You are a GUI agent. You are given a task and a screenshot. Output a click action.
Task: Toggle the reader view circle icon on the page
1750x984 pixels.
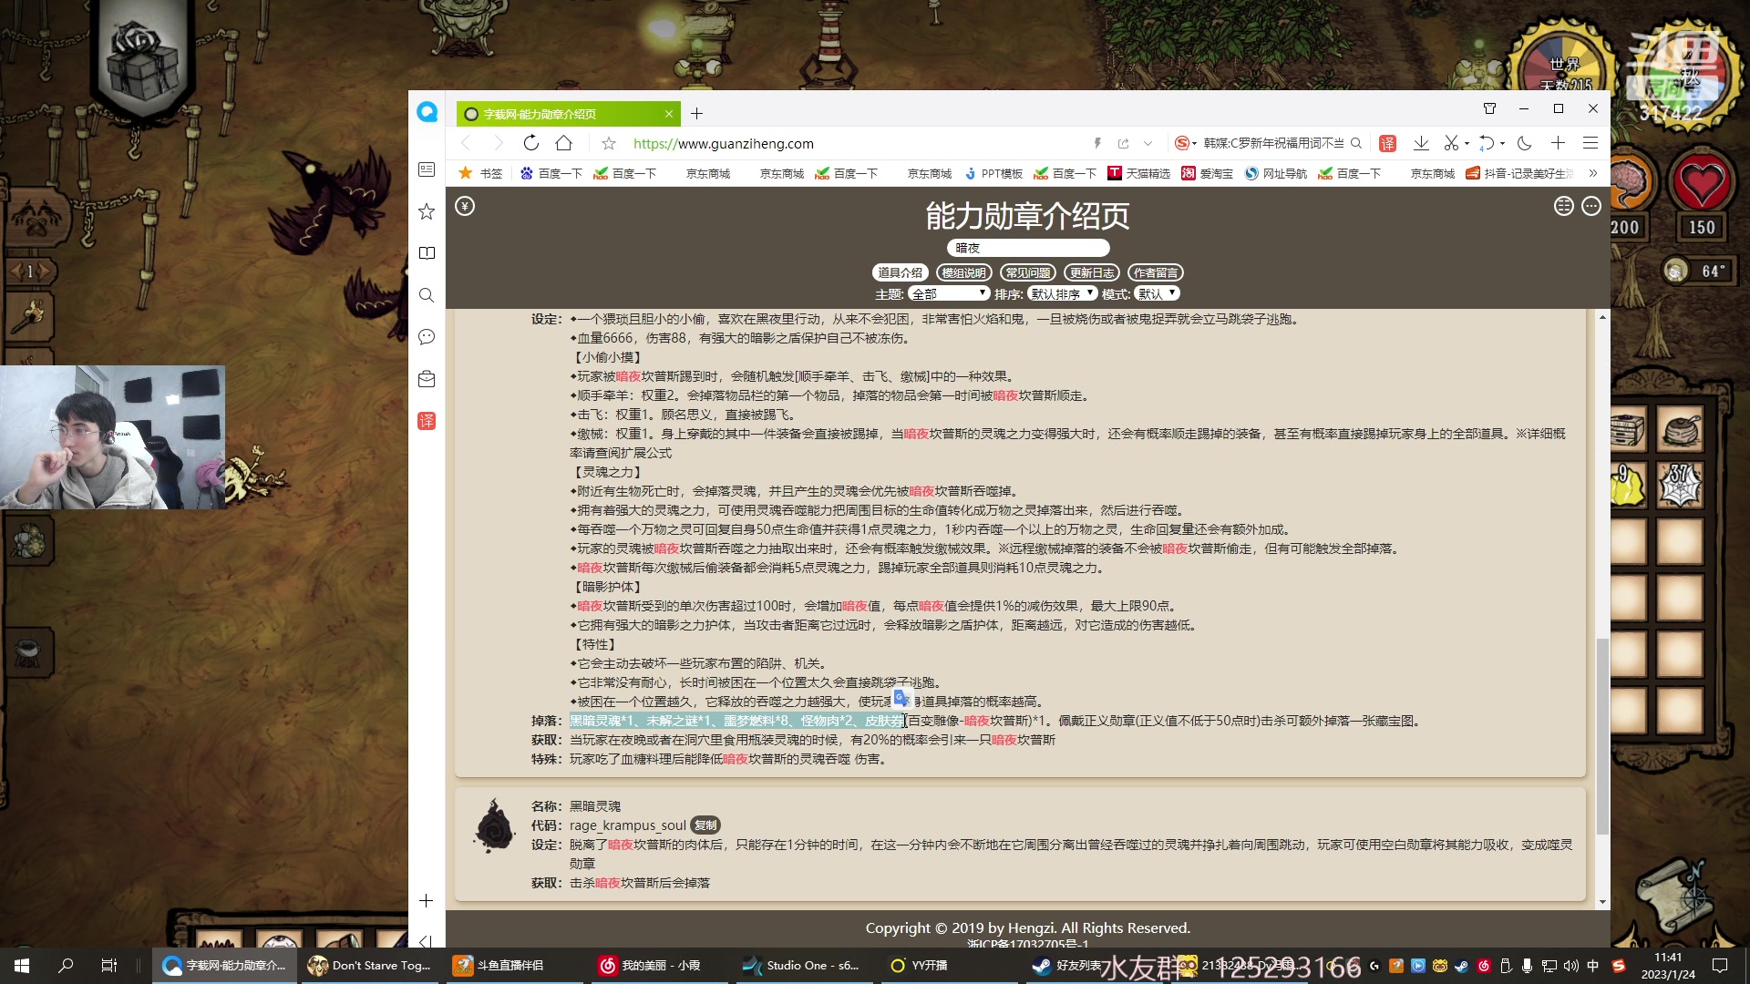tap(1564, 207)
